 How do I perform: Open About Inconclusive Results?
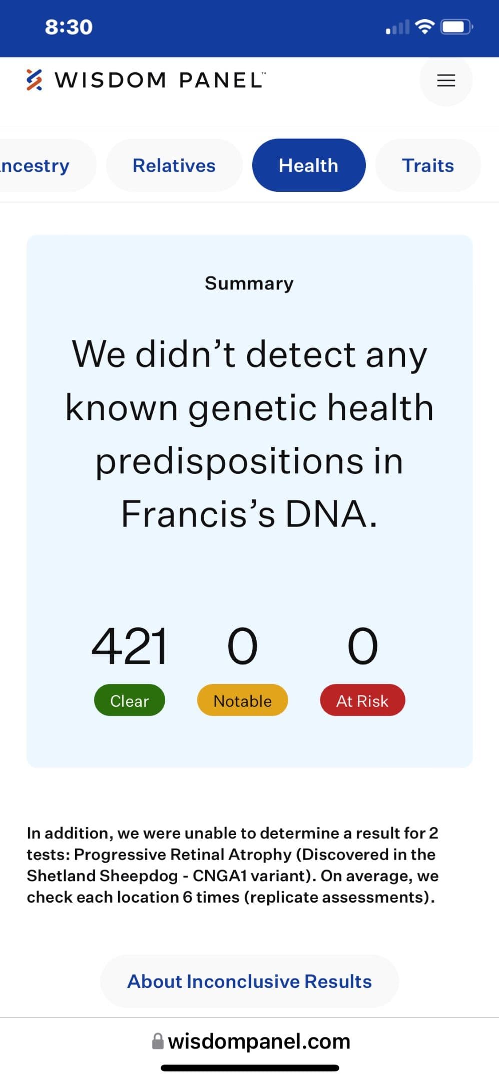point(249,981)
